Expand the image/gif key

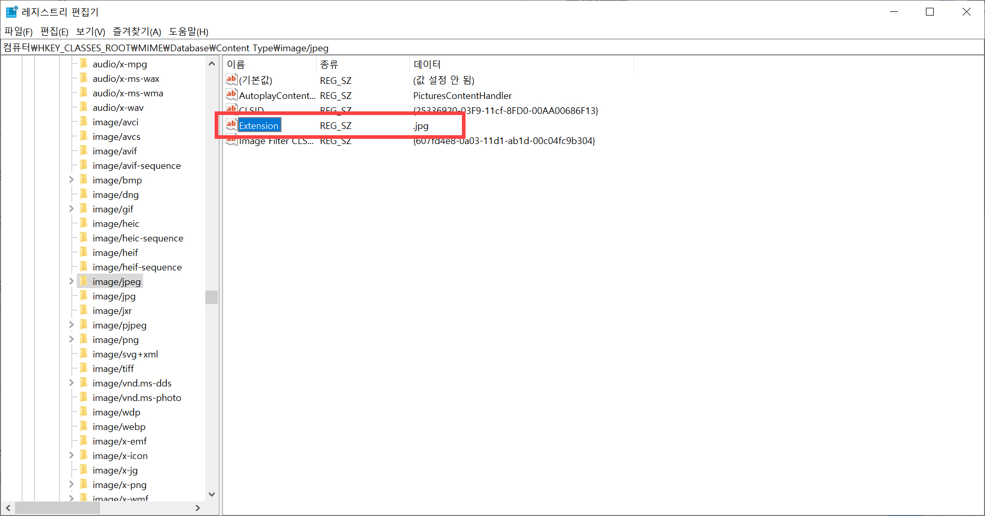coord(72,209)
